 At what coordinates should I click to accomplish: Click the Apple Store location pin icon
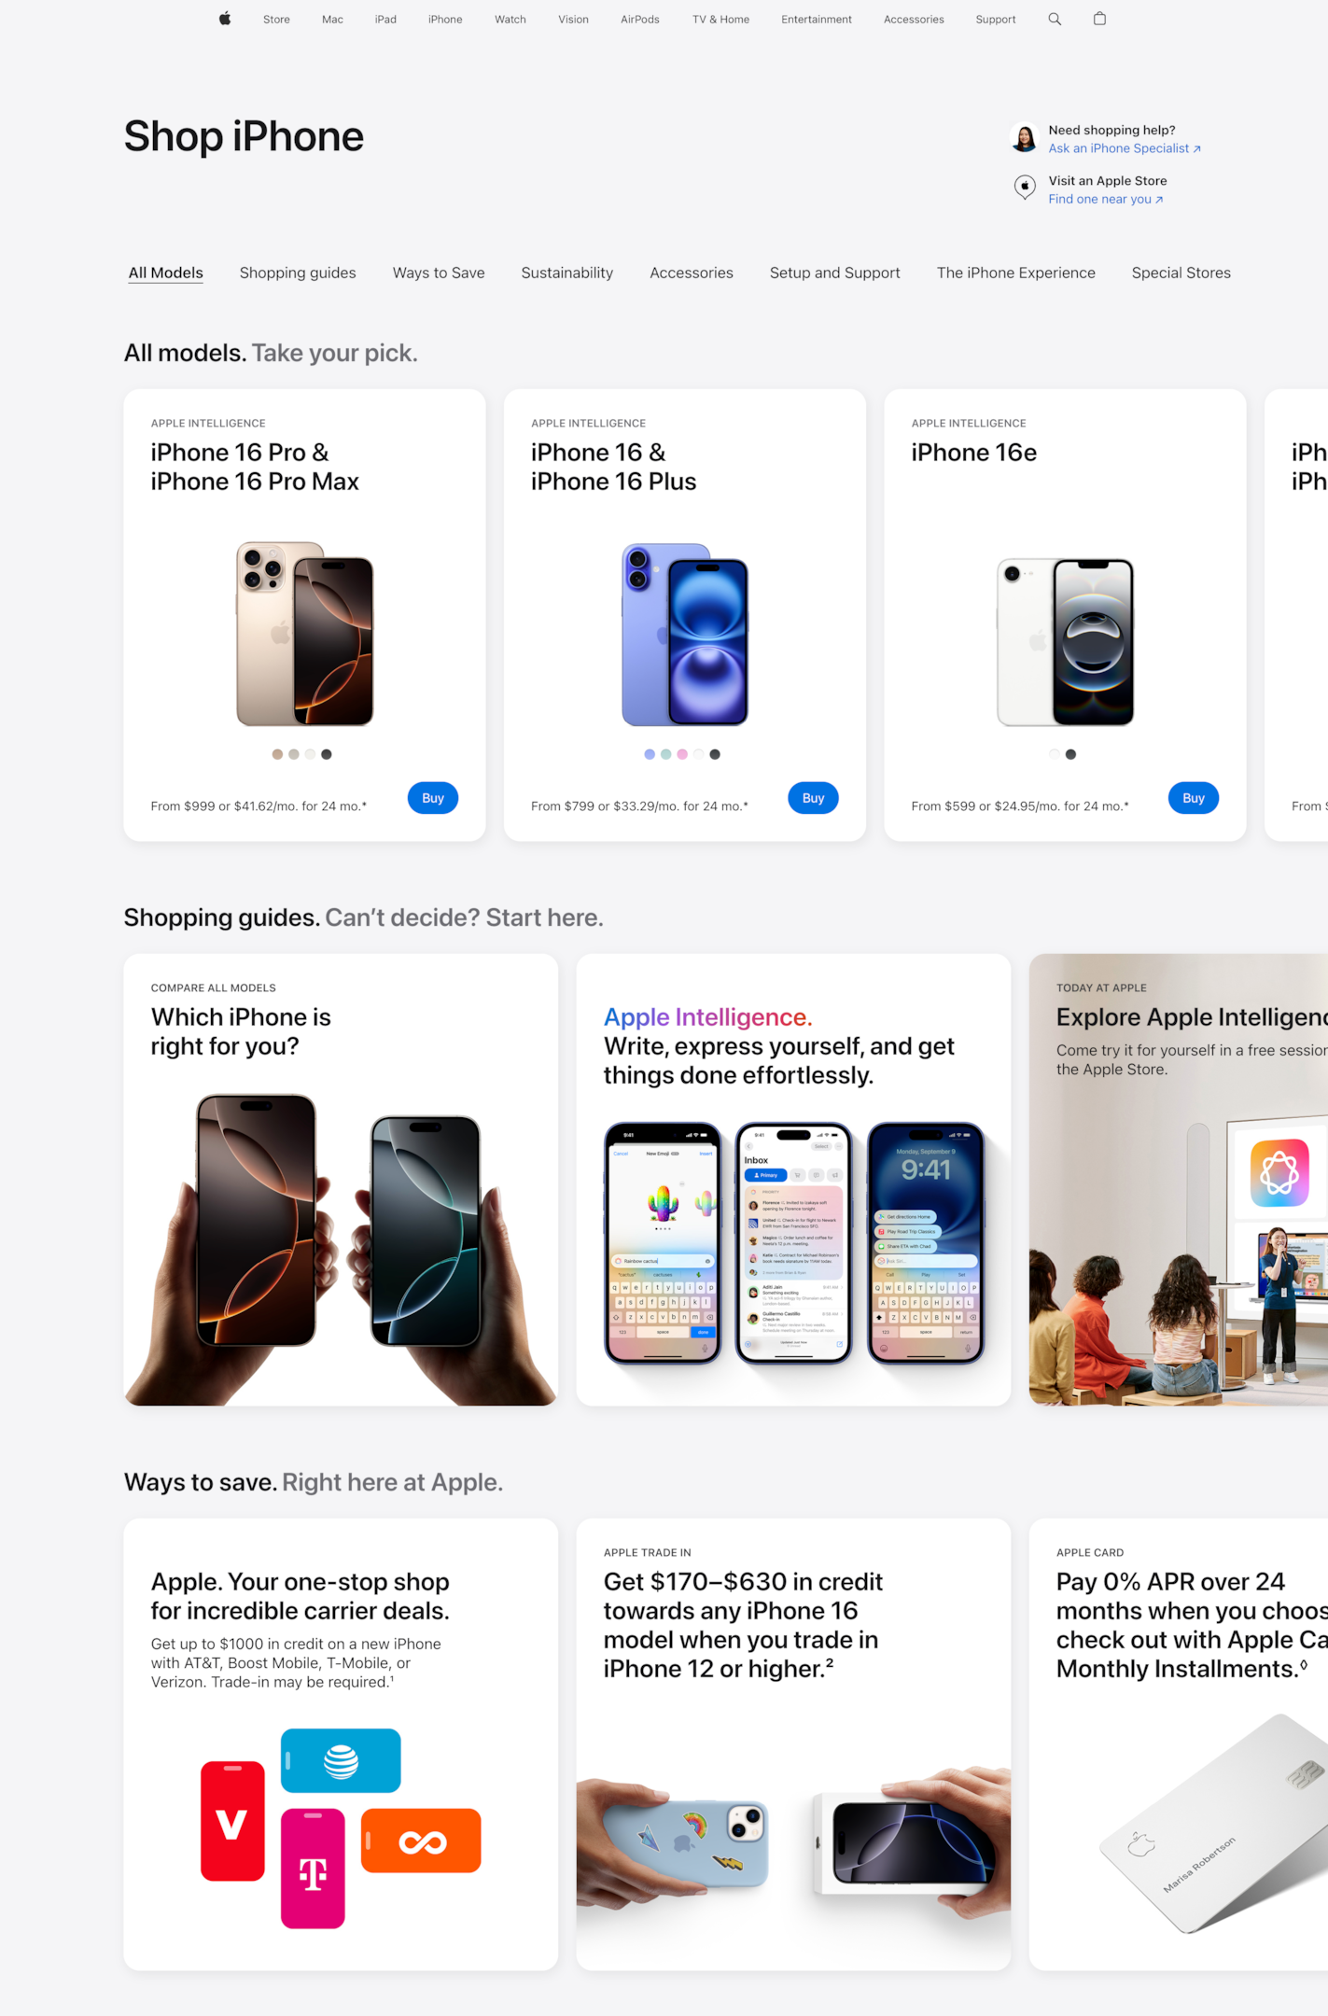point(1025,188)
